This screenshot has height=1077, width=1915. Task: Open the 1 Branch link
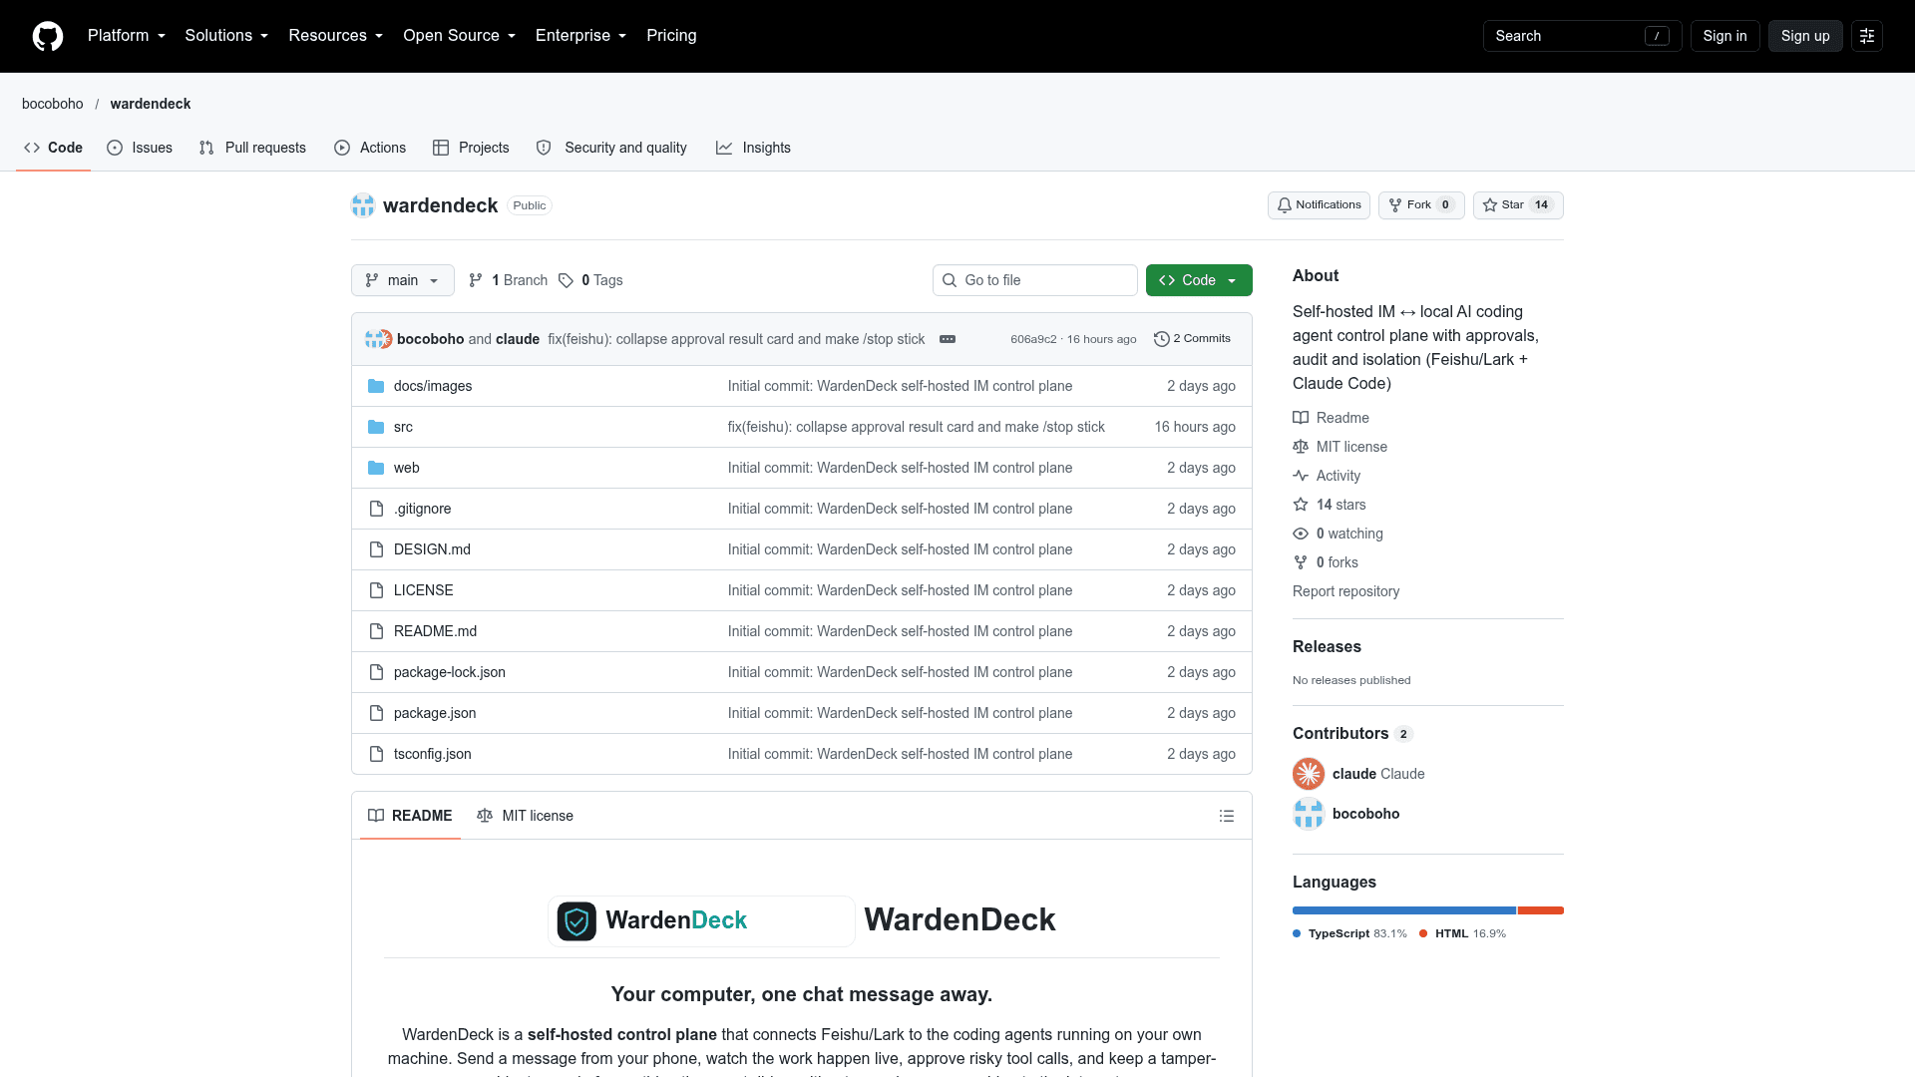pos(509,280)
